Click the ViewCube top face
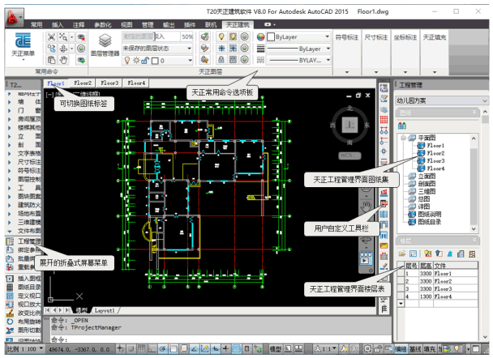Viewport: 493px width, 358px height. point(350,124)
